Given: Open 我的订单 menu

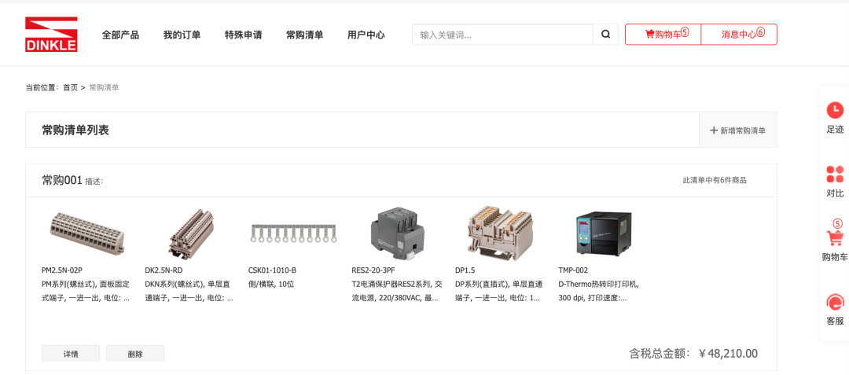Looking at the screenshot, I should tap(182, 35).
